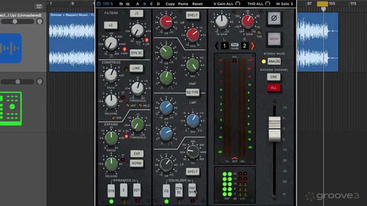The width and height of the screenshot is (367, 206).
Task: Toggle the THD small knob switch
Action: (259, 33)
